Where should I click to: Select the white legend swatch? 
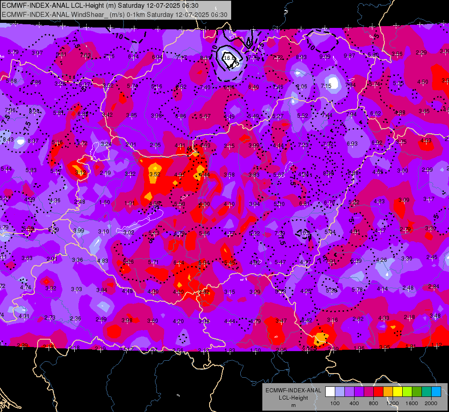tap(330, 391)
